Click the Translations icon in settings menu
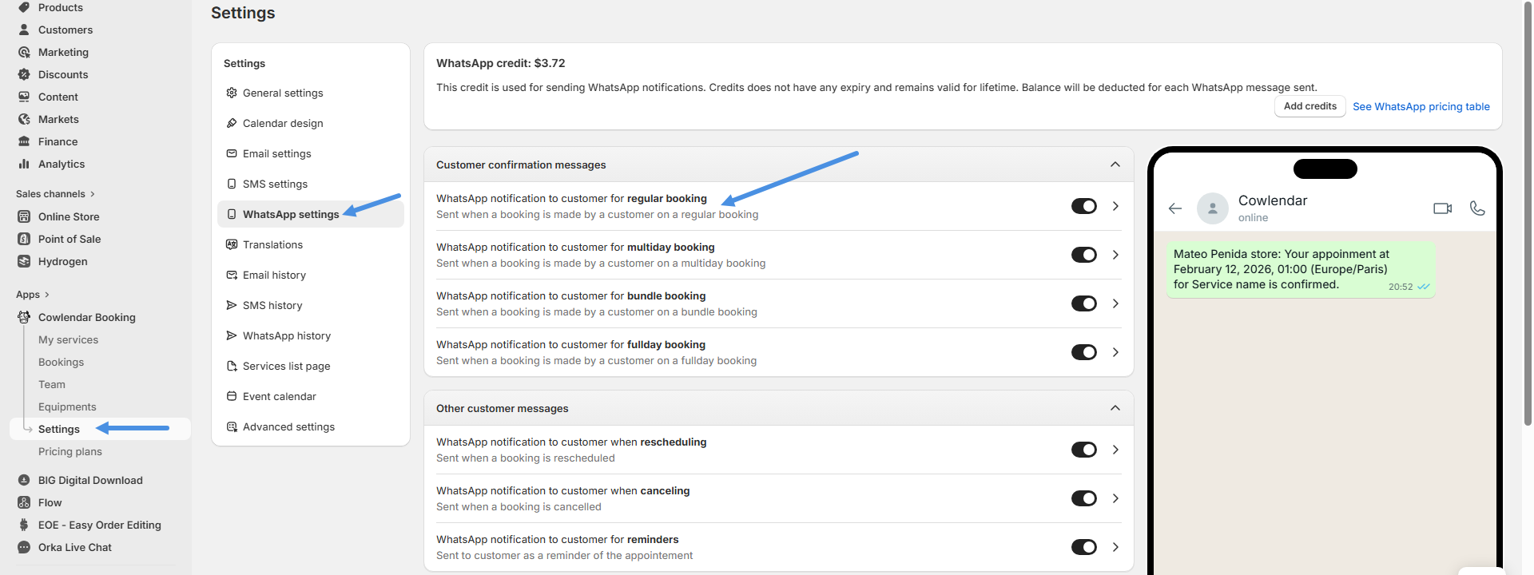 (232, 244)
